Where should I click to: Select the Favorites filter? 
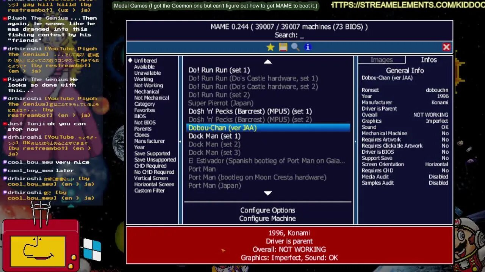145,110
